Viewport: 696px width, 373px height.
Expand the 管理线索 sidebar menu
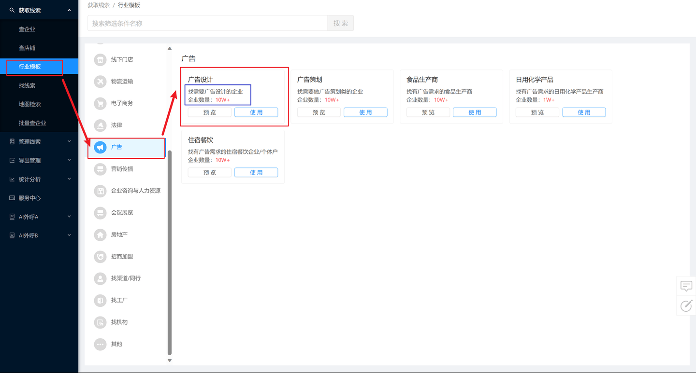(39, 142)
